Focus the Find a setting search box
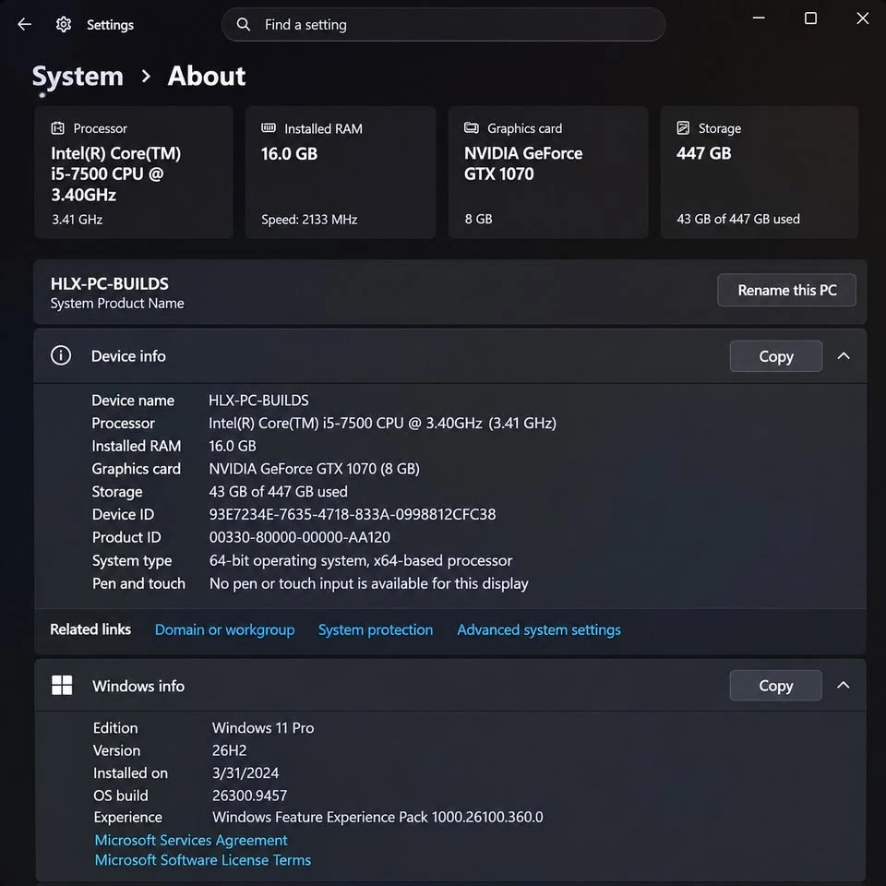 click(443, 24)
